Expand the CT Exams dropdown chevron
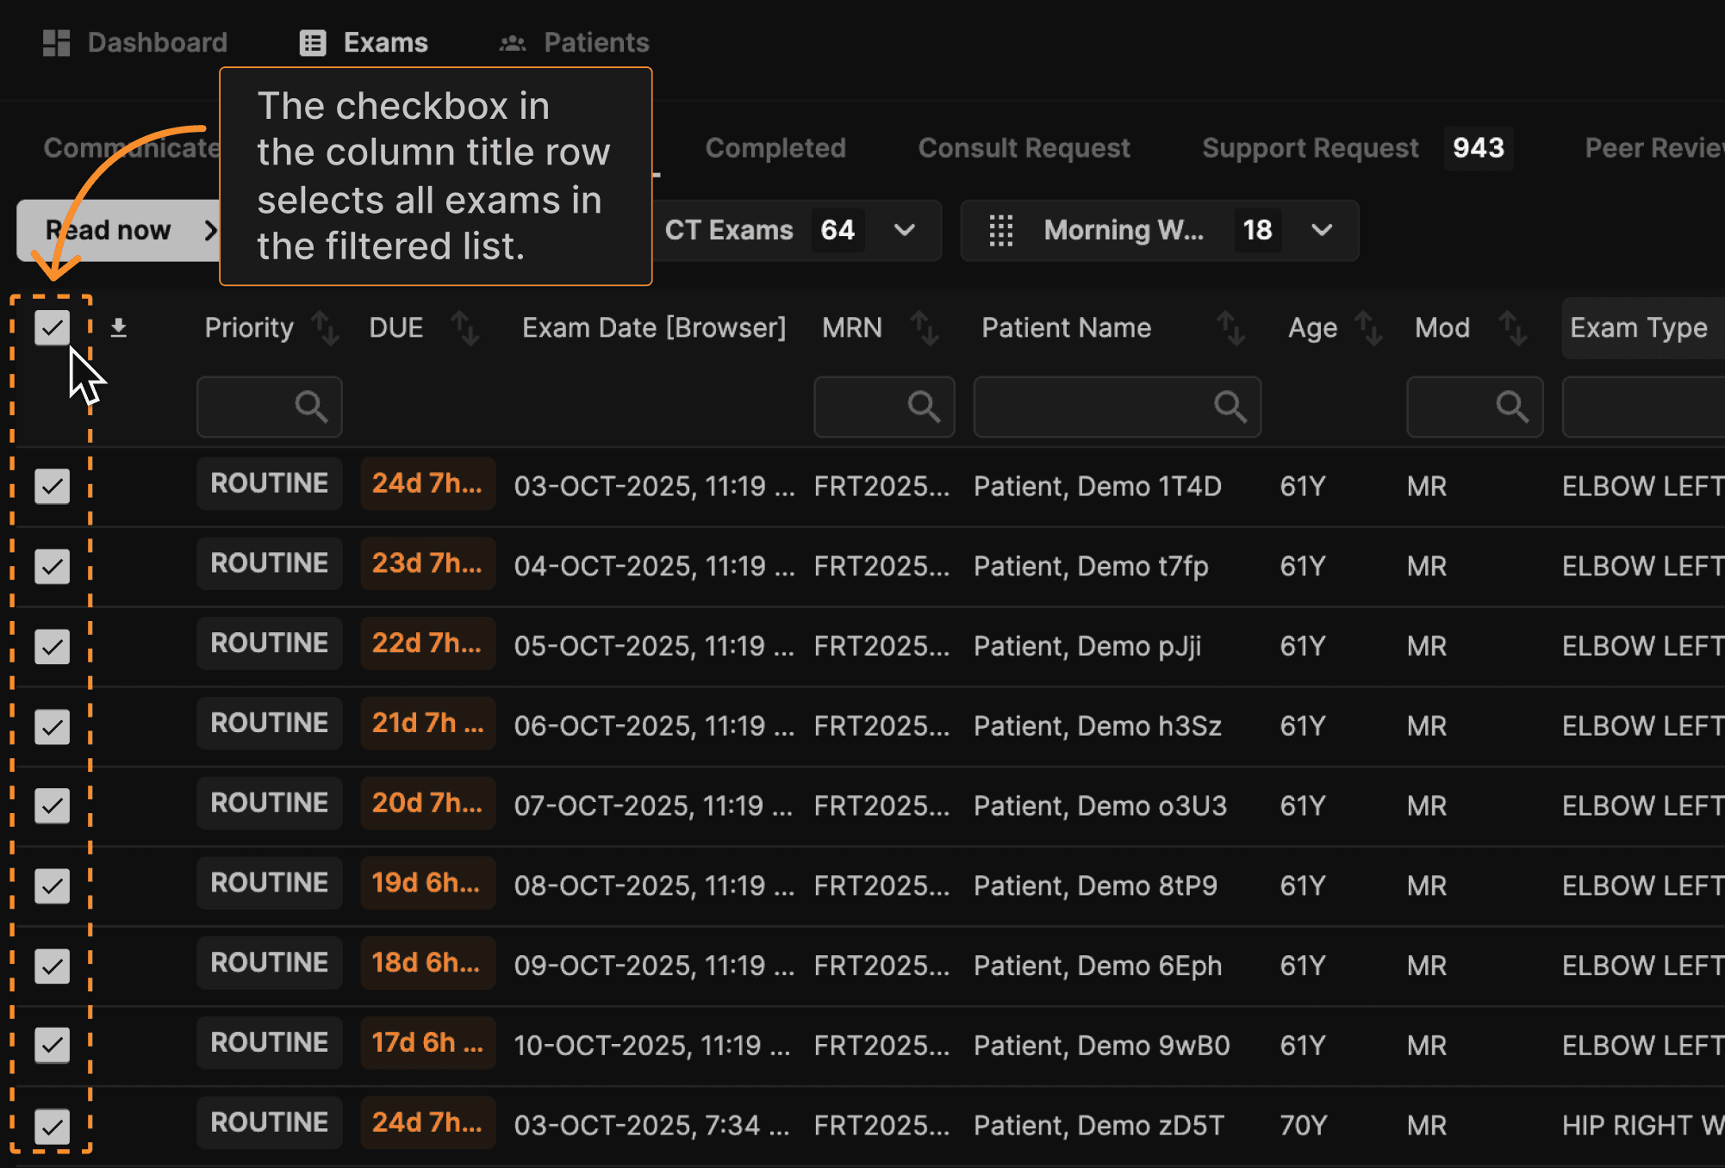This screenshot has height=1168, width=1725. click(904, 230)
